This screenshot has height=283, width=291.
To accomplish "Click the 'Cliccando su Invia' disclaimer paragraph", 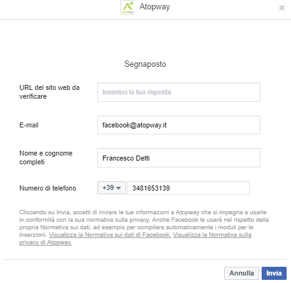I will coord(144,227).
